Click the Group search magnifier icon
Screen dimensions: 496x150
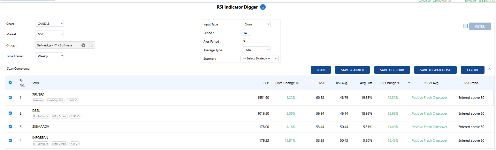pyautogui.click(x=91, y=45)
